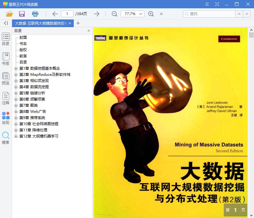This screenshot has height=218, width=254.
Task: Expand 第1章 数据挖掘基本概念
Action: (16, 68)
